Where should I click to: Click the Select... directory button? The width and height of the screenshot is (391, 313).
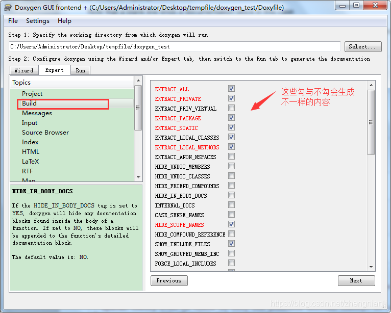[363, 46]
